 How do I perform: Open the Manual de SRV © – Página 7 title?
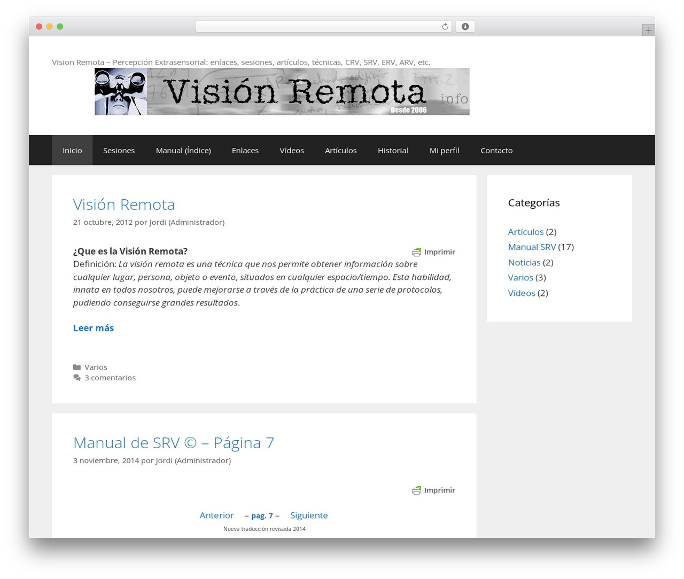(x=174, y=442)
